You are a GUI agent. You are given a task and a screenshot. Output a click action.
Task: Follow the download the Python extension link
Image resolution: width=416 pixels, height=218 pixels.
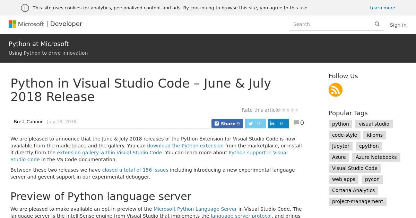[185, 146]
